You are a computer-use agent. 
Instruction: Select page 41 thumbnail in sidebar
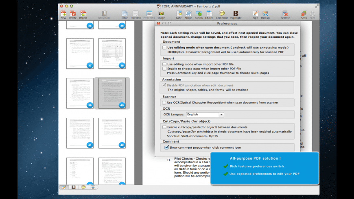pos(80,133)
